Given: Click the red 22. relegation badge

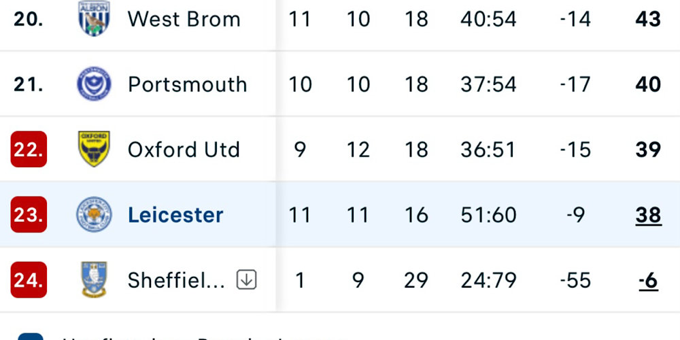Looking at the screenshot, I should pos(29,150).
